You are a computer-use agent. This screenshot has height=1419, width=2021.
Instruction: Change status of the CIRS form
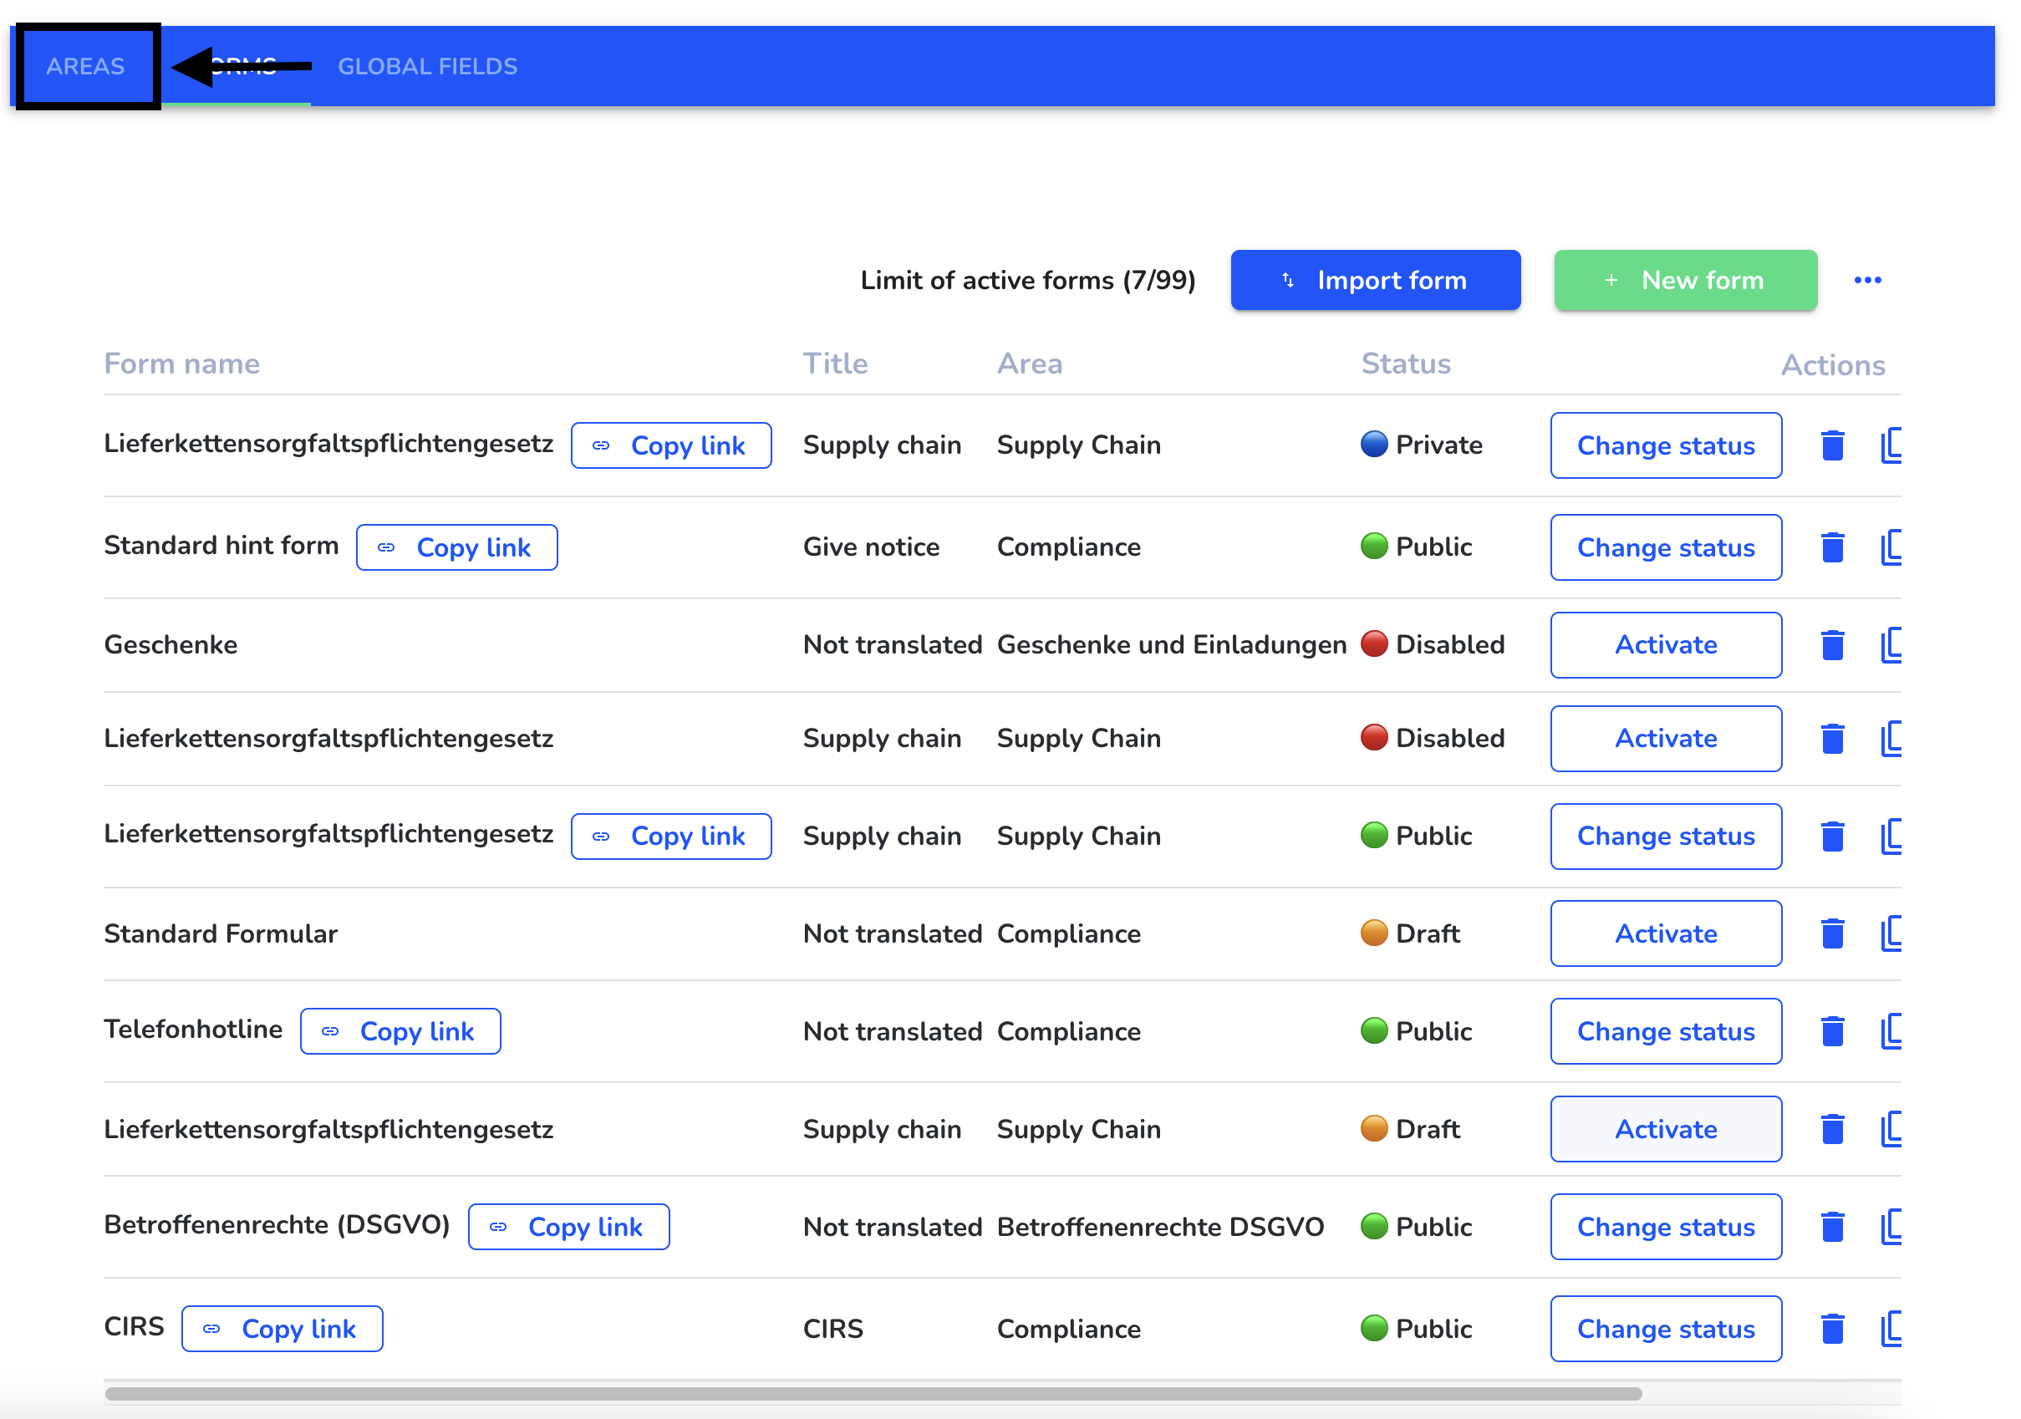pos(1666,1330)
